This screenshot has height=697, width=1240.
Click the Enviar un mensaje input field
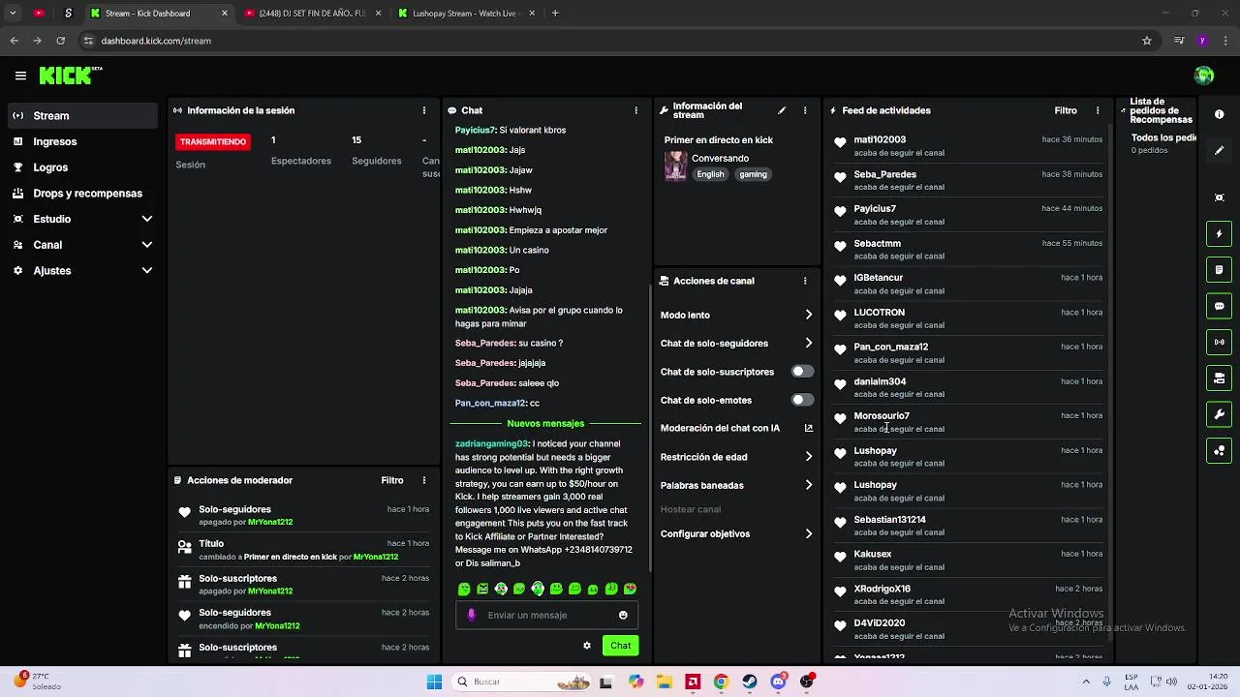pos(547,615)
